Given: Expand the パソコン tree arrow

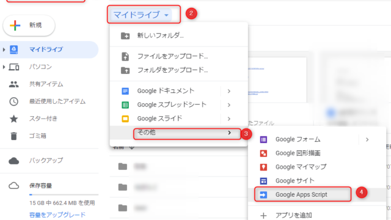Looking at the screenshot, I should point(4,67).
